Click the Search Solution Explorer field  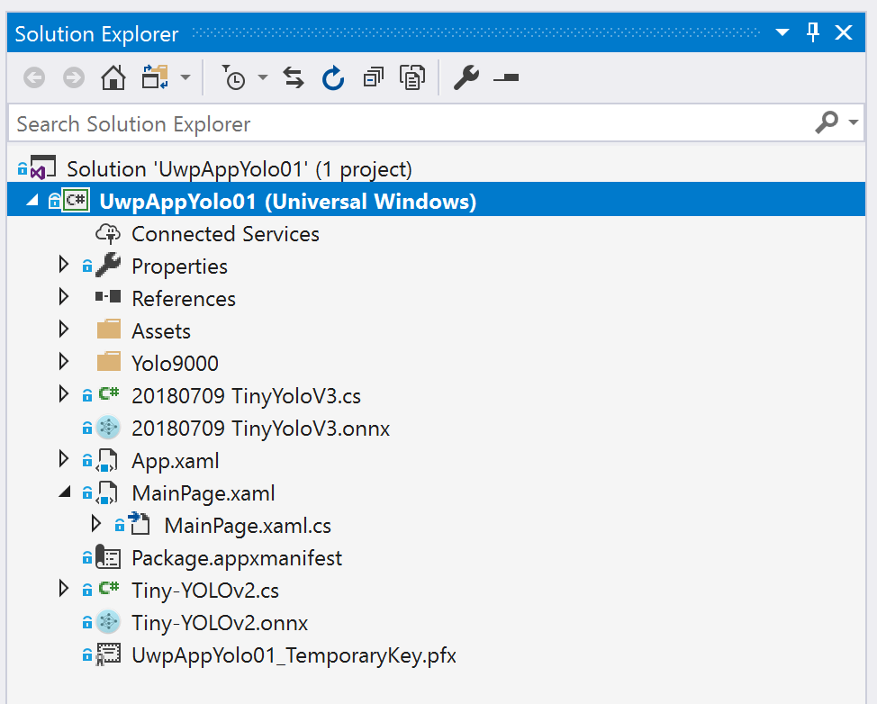pos(405,123)
